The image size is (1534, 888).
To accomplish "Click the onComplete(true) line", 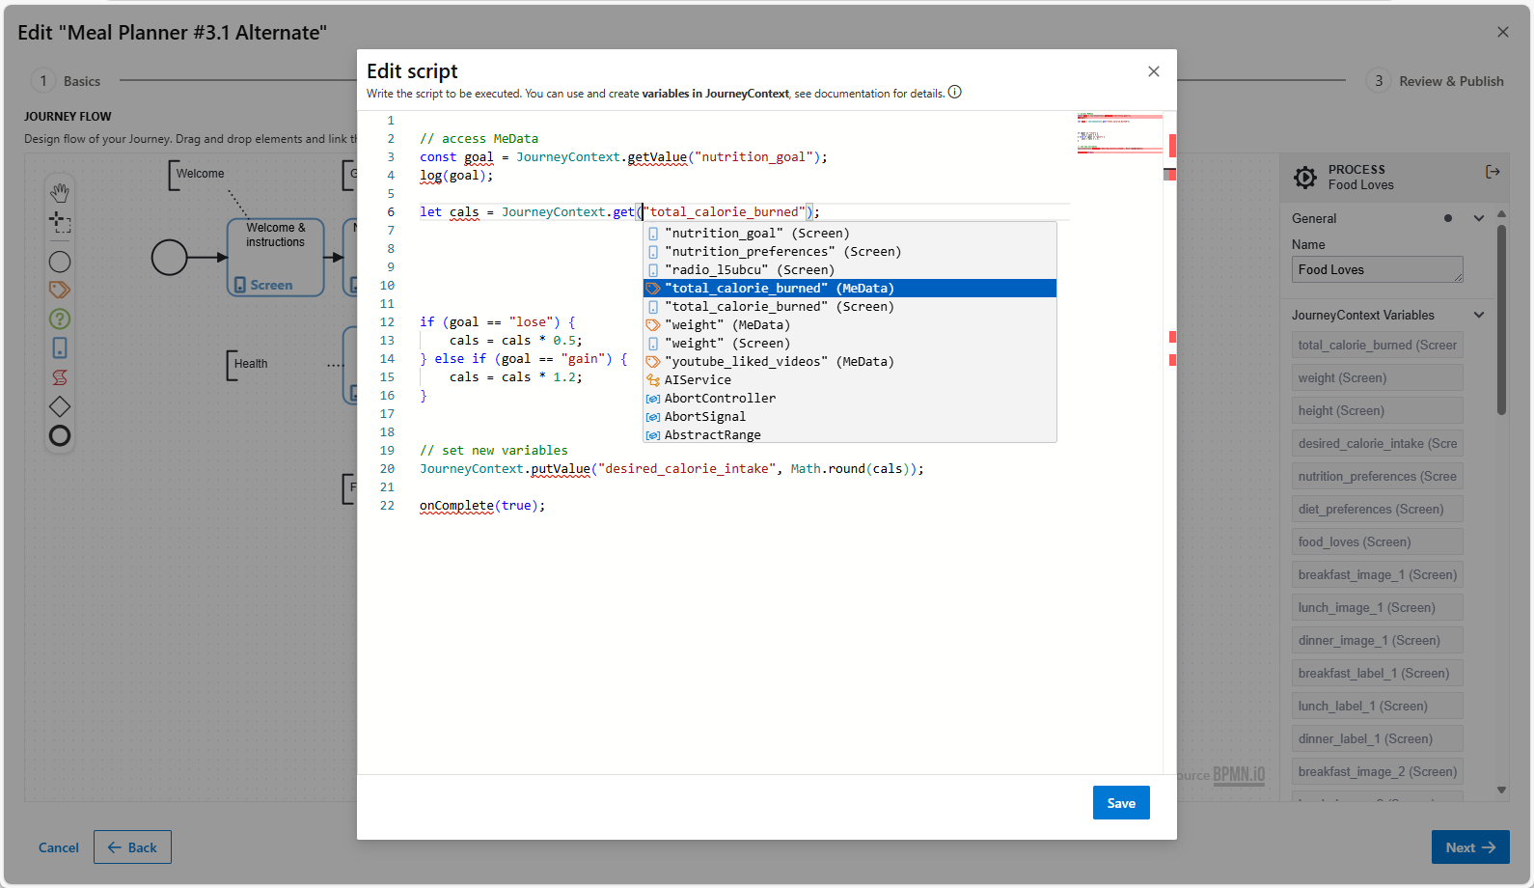I will [x=482, y=505].
